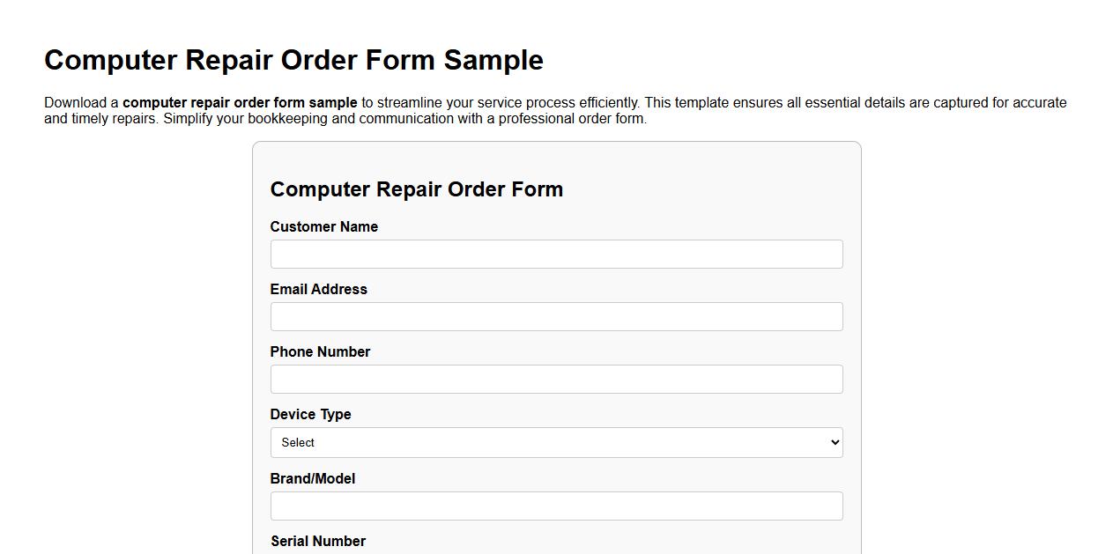Open the Device Type dropdown
This screenshot has width=1113, height=554.
(x=556, y=442)
